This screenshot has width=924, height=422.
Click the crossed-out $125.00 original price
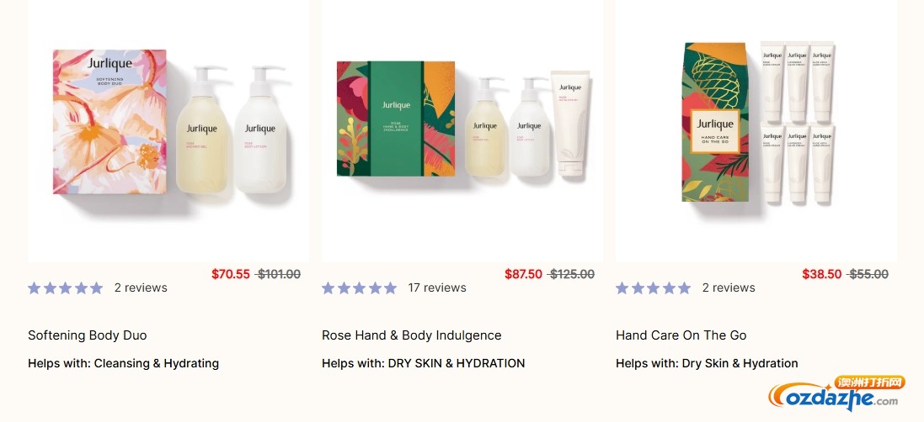click(x=572, y=274)
